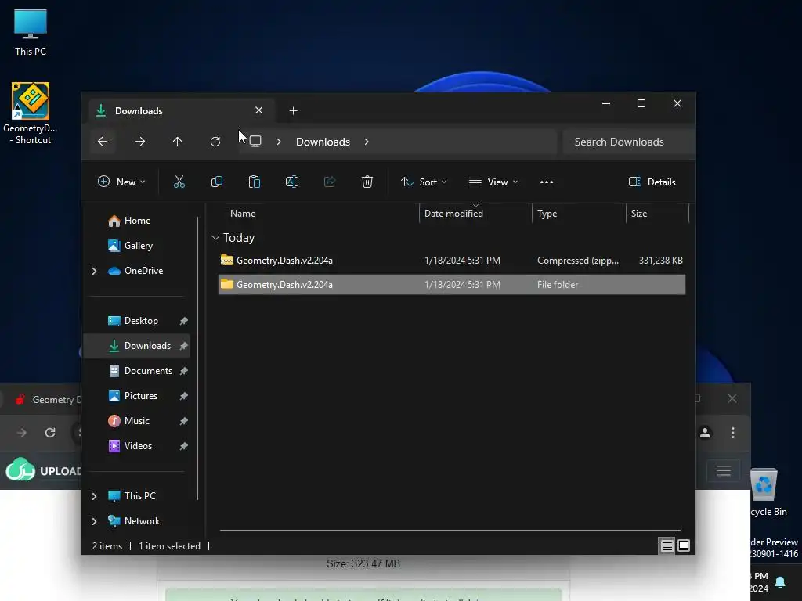Go up one folder level

pyautogui.click(x=178, y=142)
